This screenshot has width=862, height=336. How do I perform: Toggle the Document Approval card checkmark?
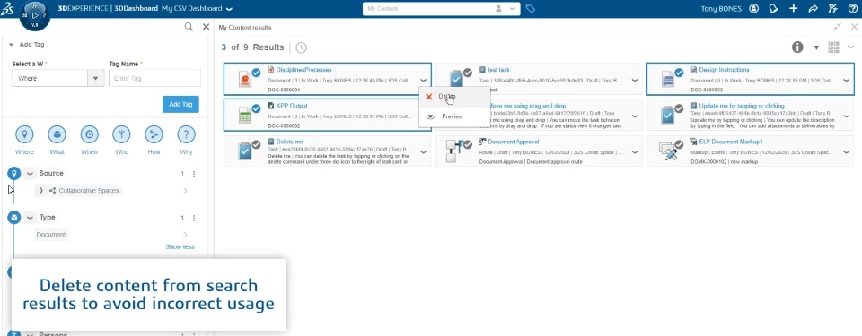pyautogui.click(x=467, y=145)
